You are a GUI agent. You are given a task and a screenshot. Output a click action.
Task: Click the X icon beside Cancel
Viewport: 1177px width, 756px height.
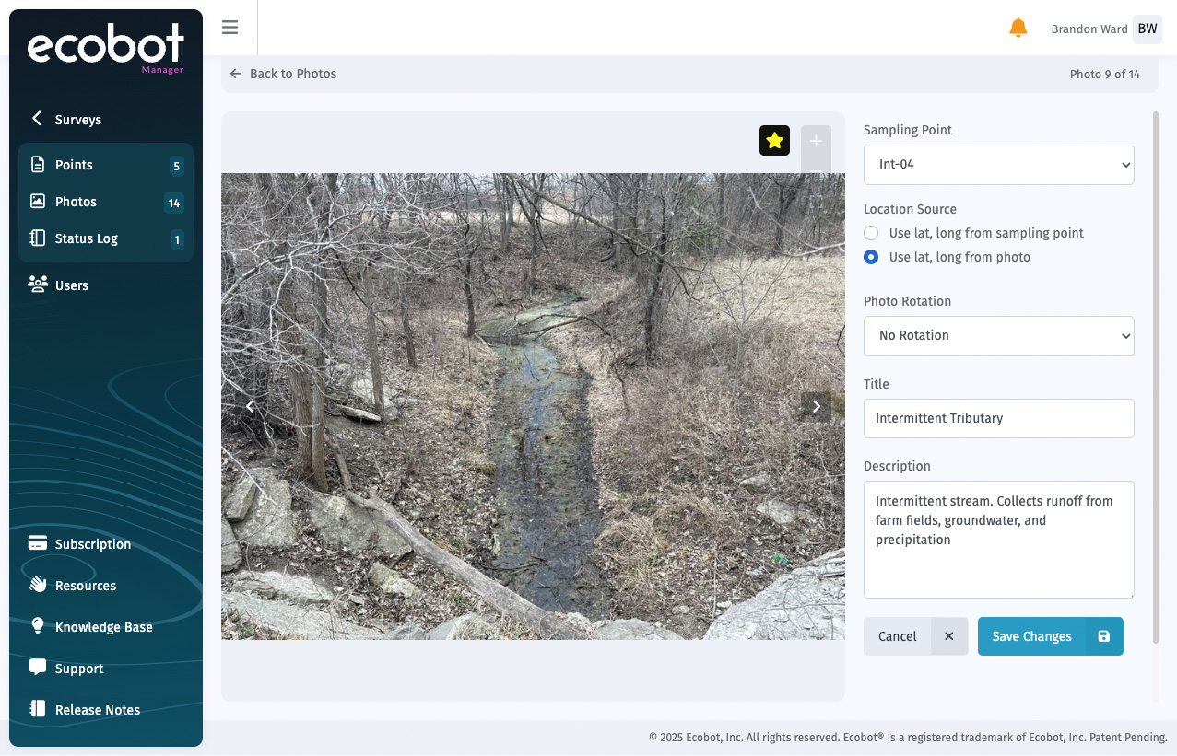pos(949,636)
